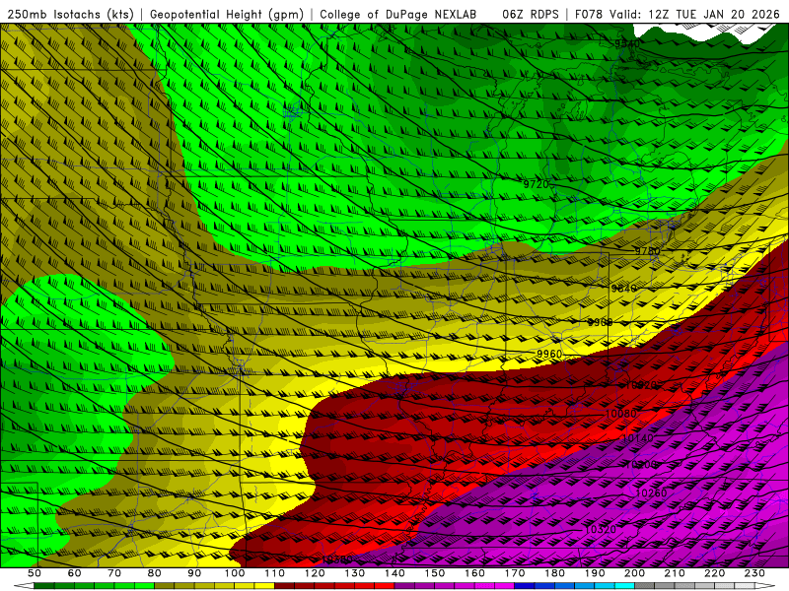Click the 180 knot tick on the color scale
Image resolution: width=789 pixels, height=591 pixels.
pos(554,573)
